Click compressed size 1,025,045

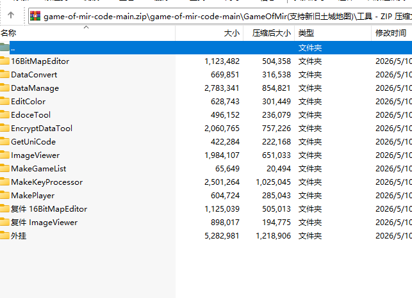tap(273, 182)
